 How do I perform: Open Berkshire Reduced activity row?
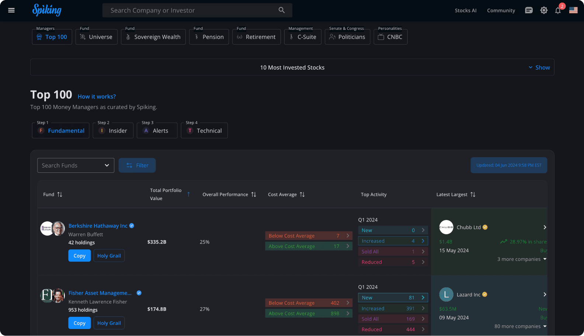393,262
